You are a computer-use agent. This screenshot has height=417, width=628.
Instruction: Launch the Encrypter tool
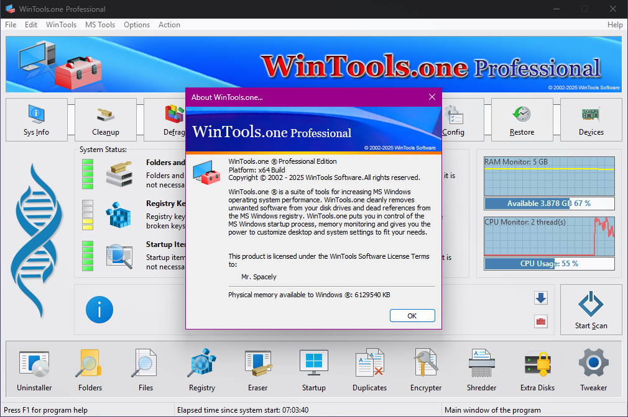tap(426, 370)
